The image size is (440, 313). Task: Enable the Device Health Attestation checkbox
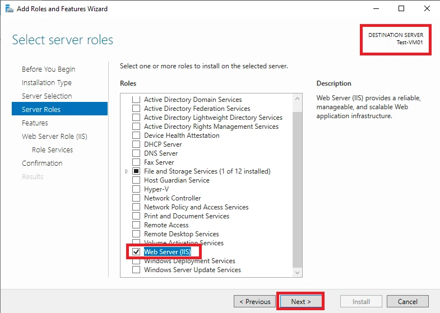click(136, 136)
